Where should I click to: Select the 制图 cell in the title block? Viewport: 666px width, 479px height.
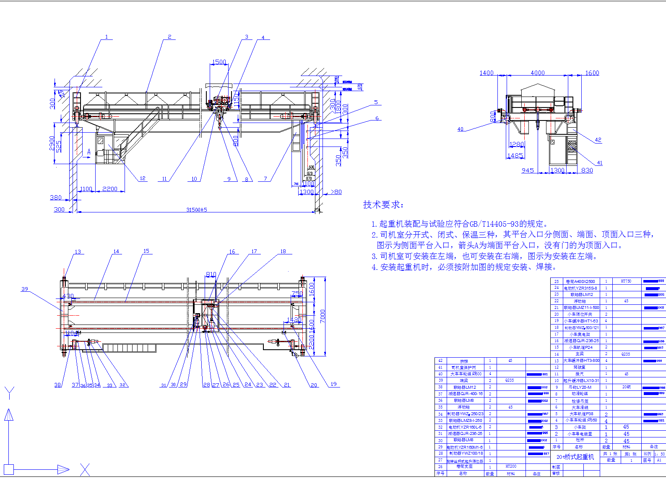tap(556, 467)
